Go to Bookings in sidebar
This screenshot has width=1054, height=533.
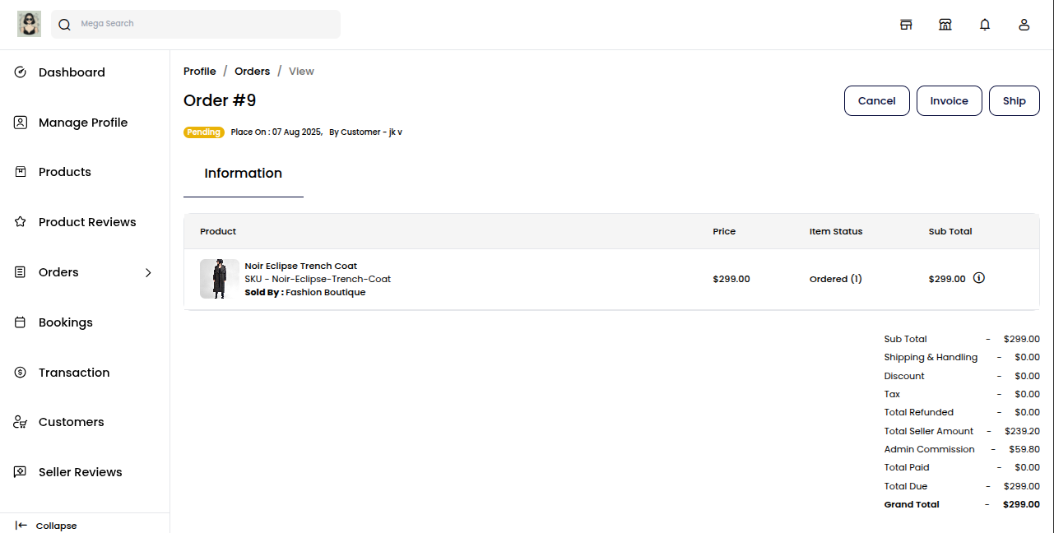point(66,322)
